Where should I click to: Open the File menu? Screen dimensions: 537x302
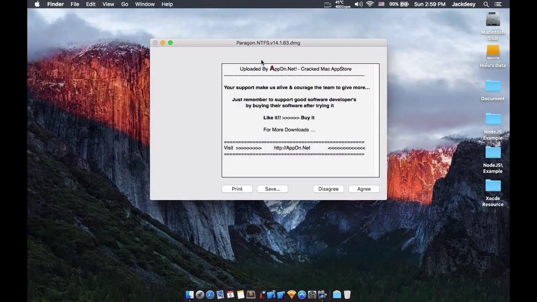coord(75,4)
